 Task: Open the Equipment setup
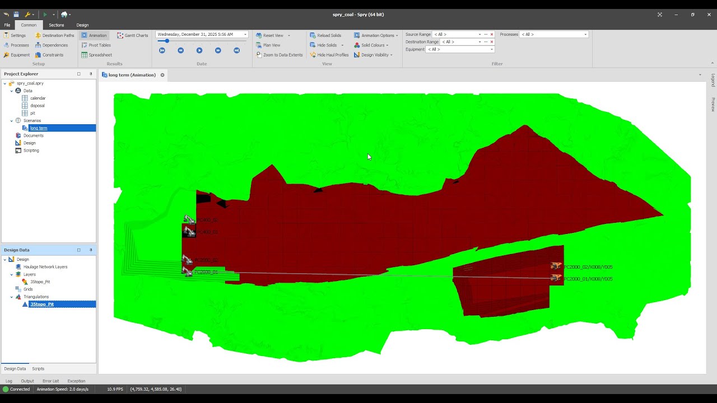17,55
